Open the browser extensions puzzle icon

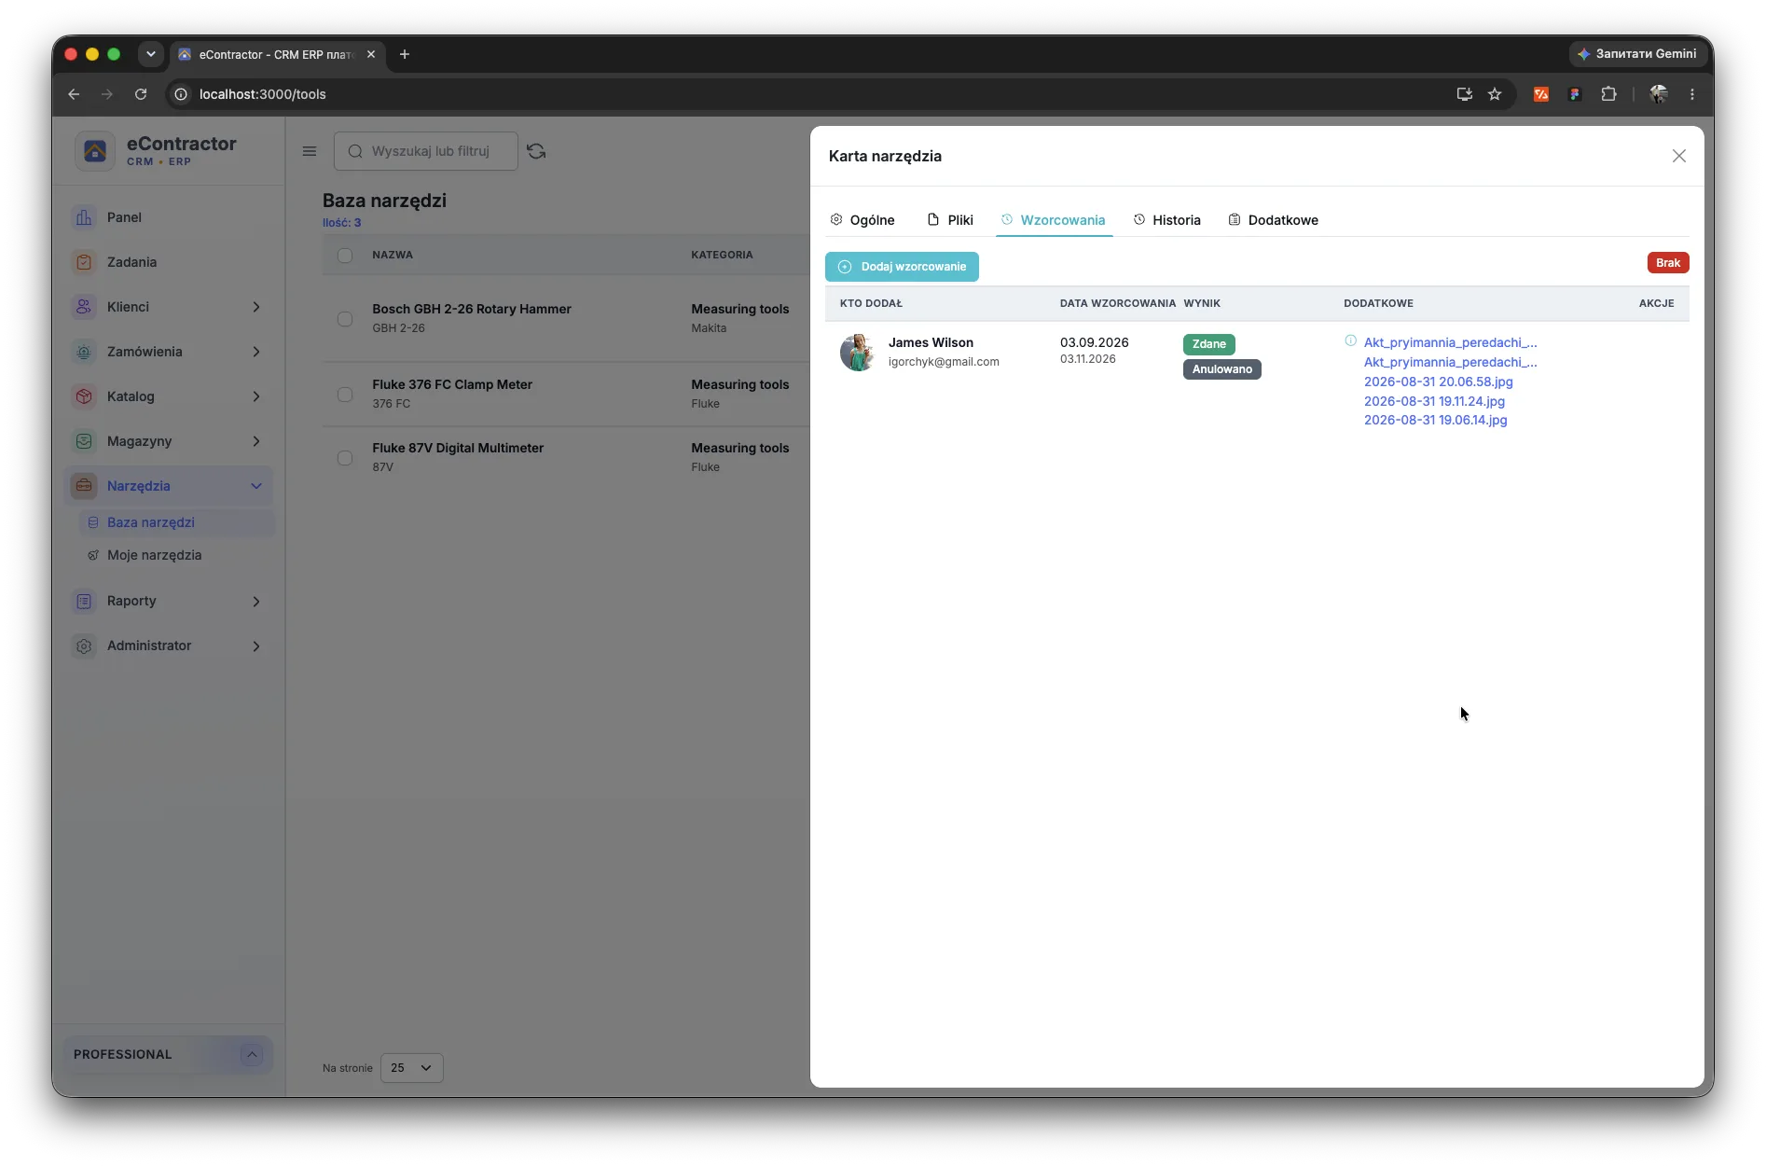pos(1608,94)
